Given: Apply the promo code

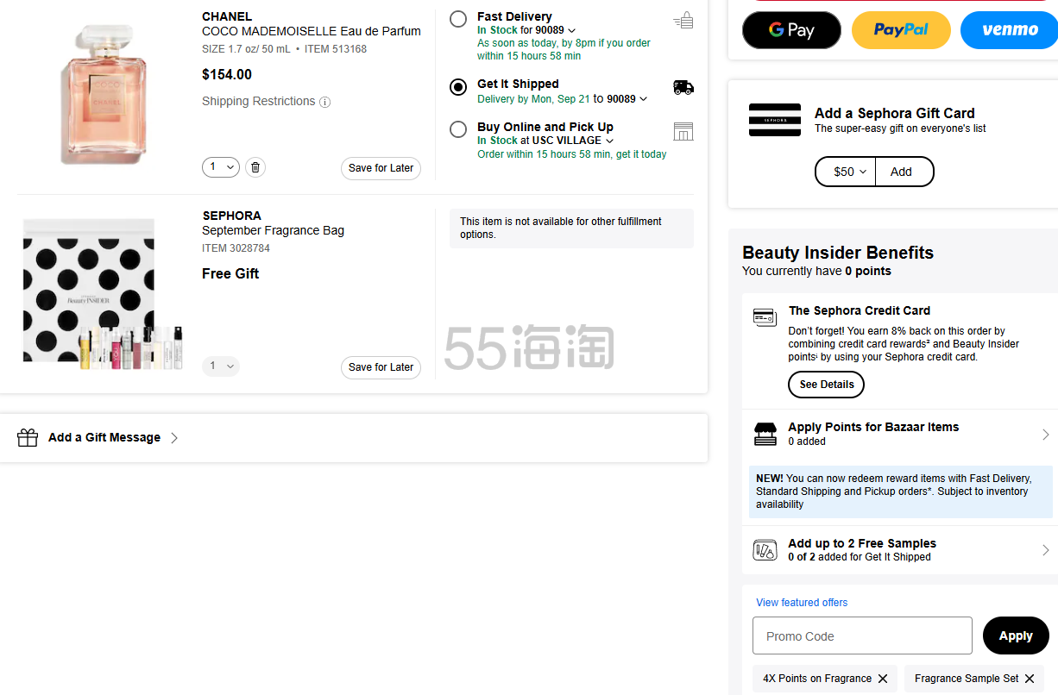Looking at the screenshot, I should pyautogui.click(x=1016, y=636).
